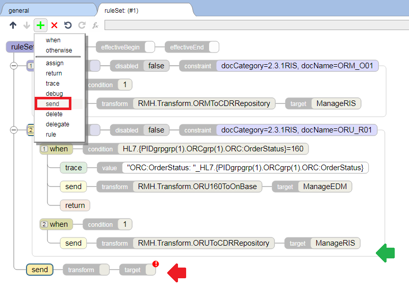The width and height of the screenshot is (409, 291).
Task: Select send node for ORU160ToOnBase
Action: point(73,187)
